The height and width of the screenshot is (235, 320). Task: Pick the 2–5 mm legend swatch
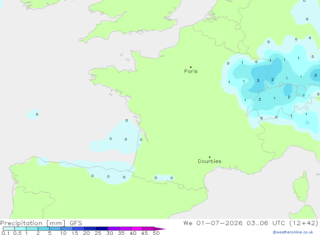tap(44, 229)
